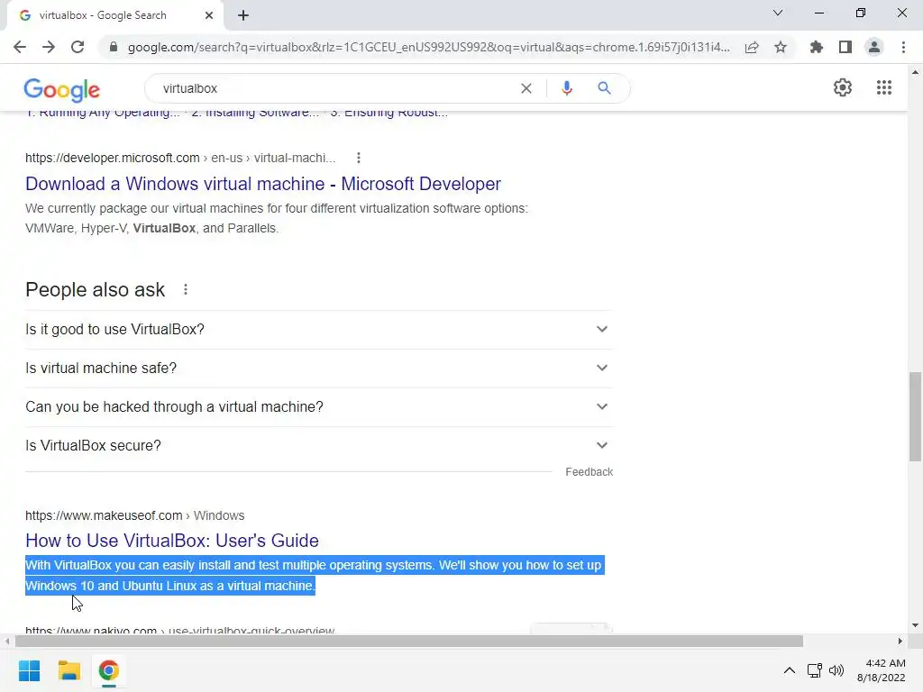Click the Chrome taskbar icon

[108, 670]
